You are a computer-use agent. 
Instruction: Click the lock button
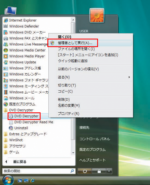pyautogui.click(x=99, y=171)
